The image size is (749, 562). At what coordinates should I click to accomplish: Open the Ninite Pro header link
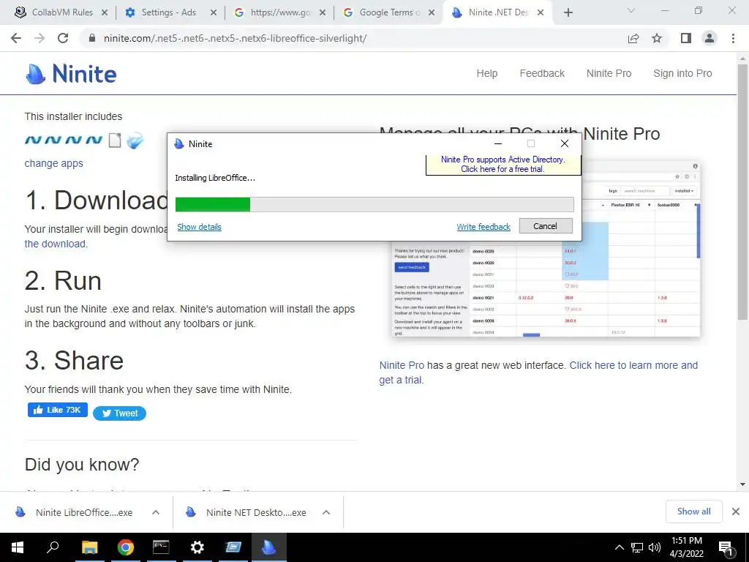tap(609, 73)
